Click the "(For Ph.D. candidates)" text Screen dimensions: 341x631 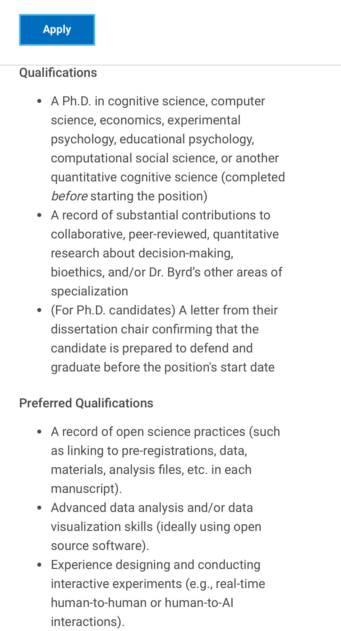[x=113, y=310]
